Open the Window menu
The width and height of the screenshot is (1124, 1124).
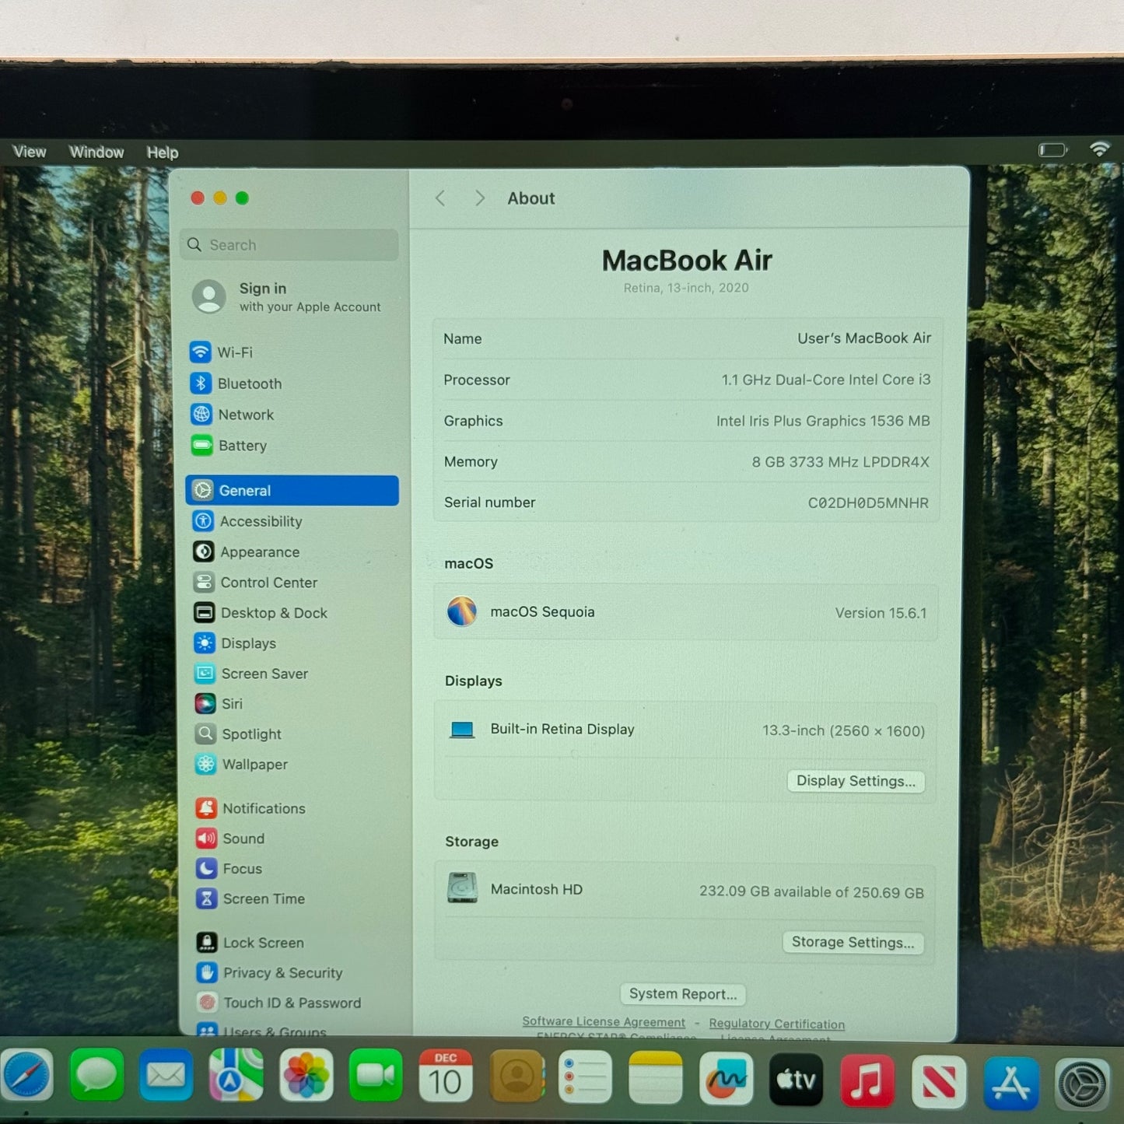(96, 152)
